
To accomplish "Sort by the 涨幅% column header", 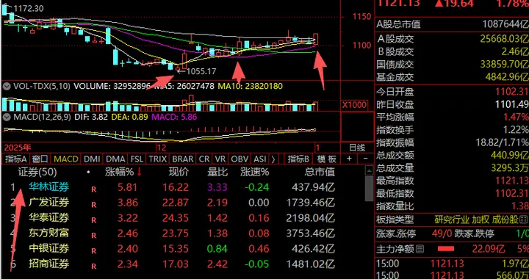I will pyautogui.click(x=120, y=173).
